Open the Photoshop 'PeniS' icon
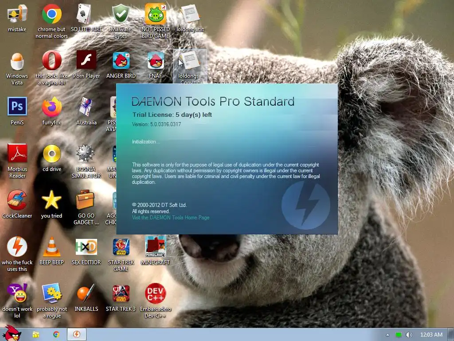This screenshot has height=341, width=454. pos(17,107)
